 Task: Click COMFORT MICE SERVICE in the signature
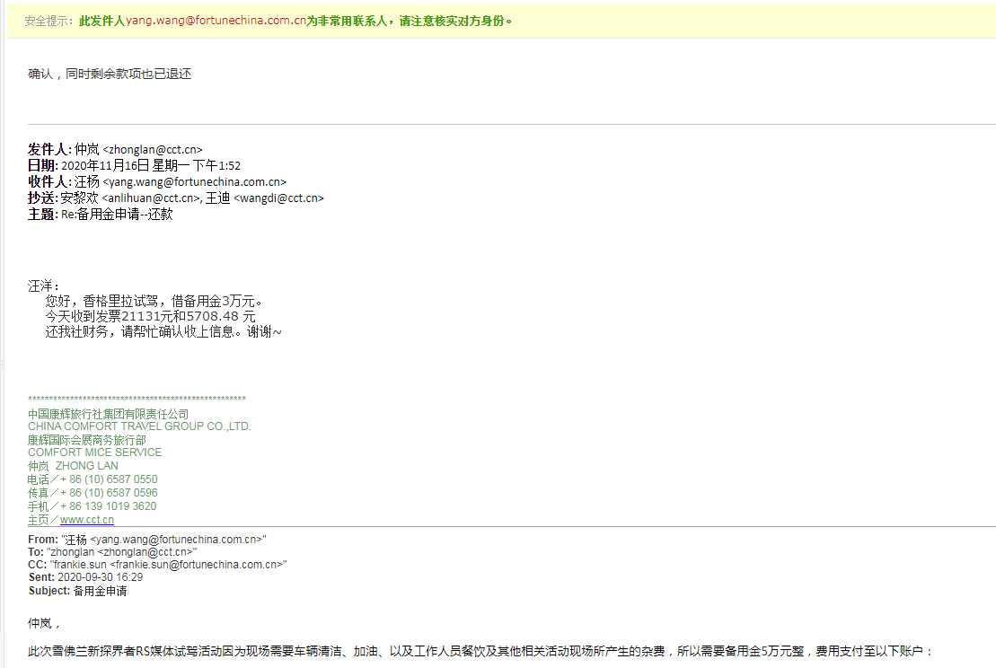[94, 453]
